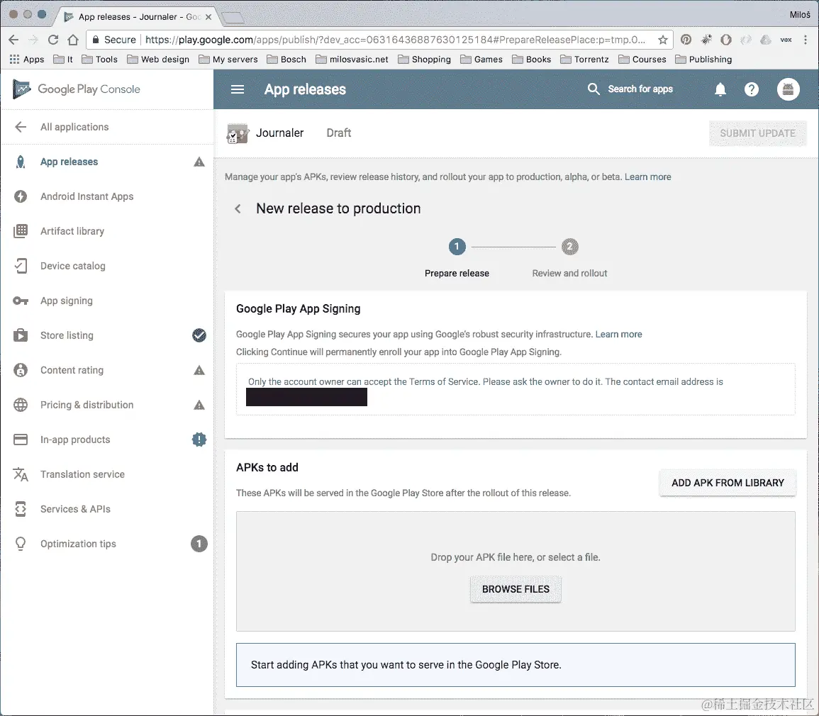Screen dimensions: 819x716
Task: Open Store listing sidebar item
Action: [106, 335]
